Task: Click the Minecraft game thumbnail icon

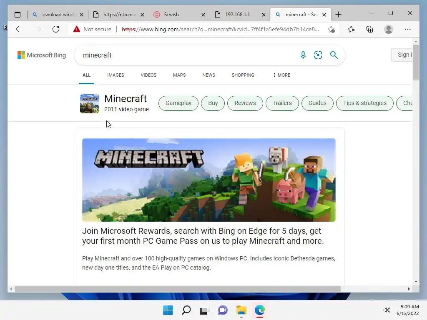Action: 90,104
